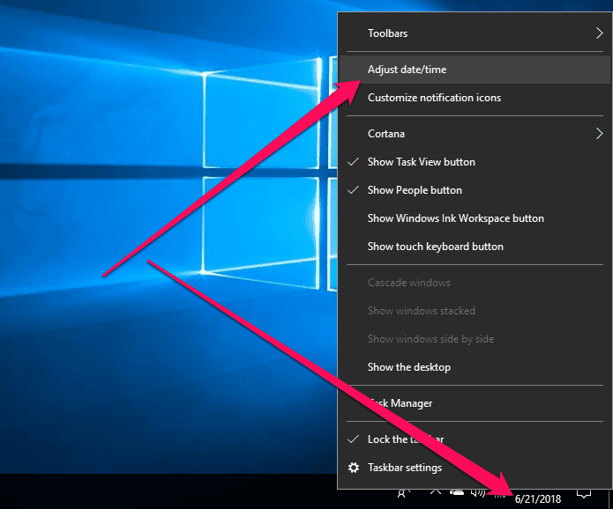613x509 pixels.
Task: Select Customize notification icons
Action: pos(475,98)
